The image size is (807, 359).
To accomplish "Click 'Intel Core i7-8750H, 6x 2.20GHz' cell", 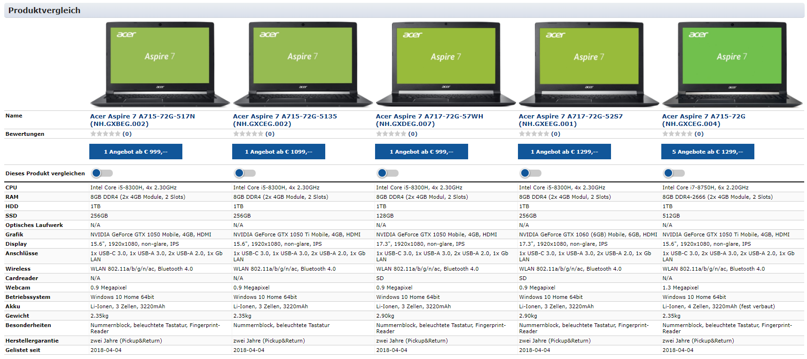I will (705, 187).
